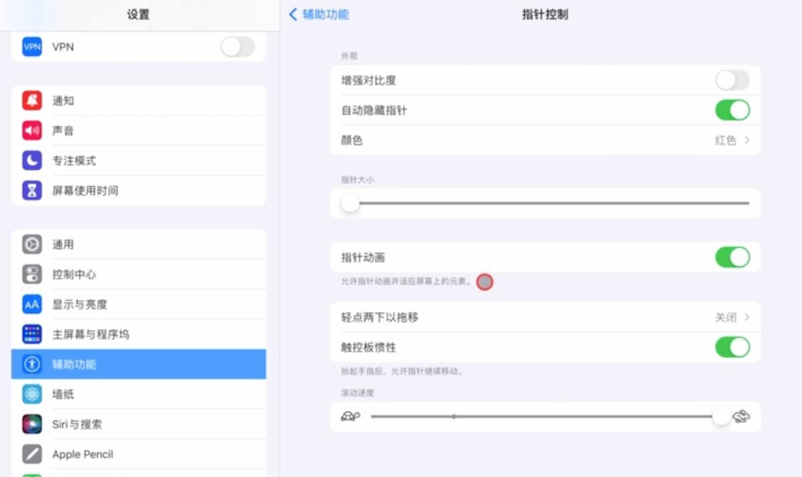Toggle the VPN switch
The height and width of the screenshot is (477, 802).
pos(238,47)
